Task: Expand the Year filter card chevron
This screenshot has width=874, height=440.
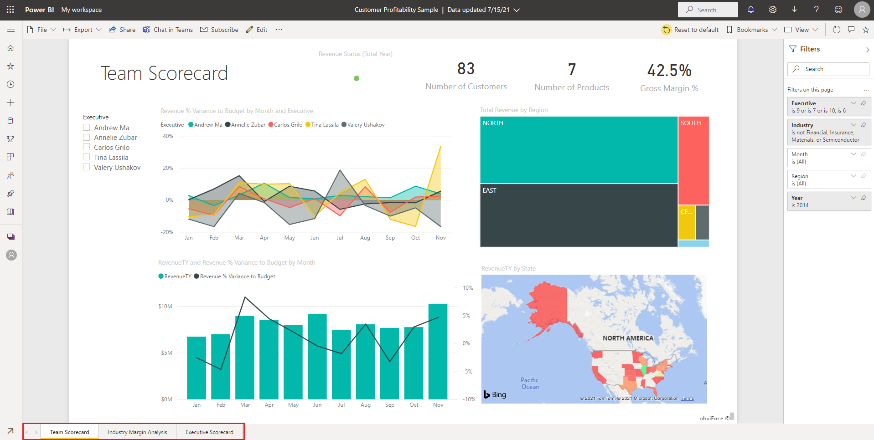Action: point(853,198)
